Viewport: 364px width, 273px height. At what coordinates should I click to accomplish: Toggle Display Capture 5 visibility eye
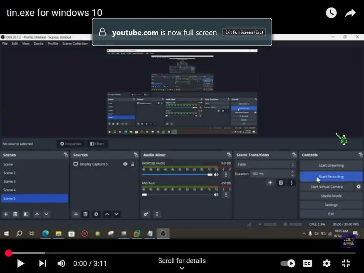pyautogui.click(x=125, y=164)
